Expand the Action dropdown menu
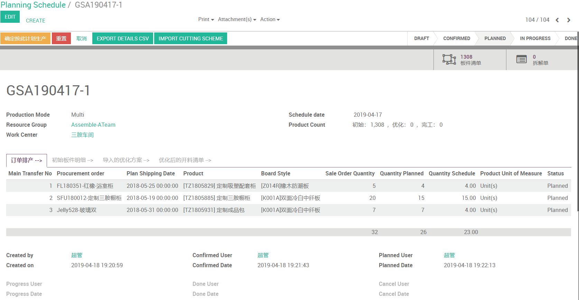 tap(270, 19)
